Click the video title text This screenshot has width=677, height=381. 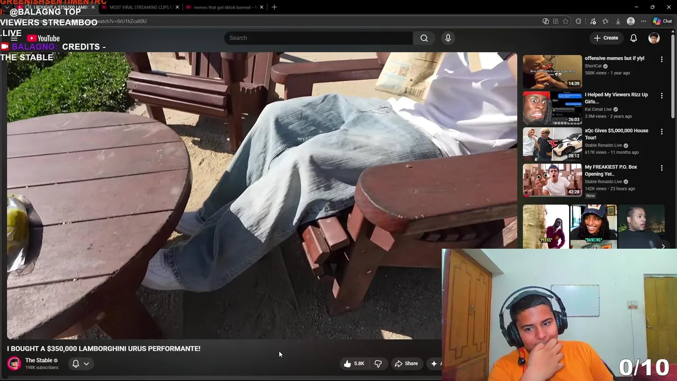point(104,349)
